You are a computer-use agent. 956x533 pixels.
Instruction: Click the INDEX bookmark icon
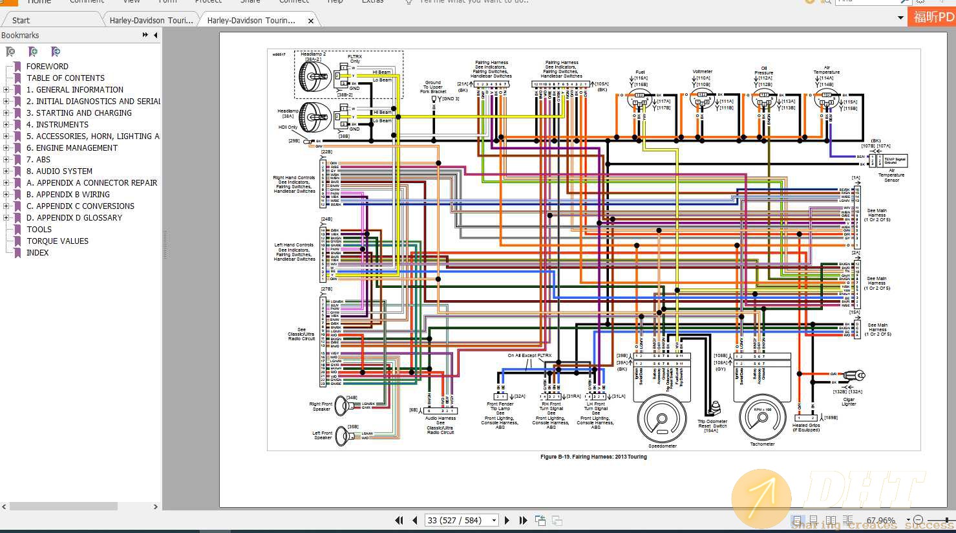(x=18, y=253)
